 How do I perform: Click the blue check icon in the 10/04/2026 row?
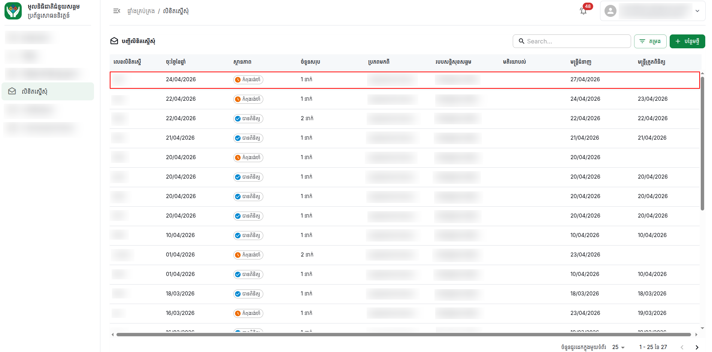point(238,235)
